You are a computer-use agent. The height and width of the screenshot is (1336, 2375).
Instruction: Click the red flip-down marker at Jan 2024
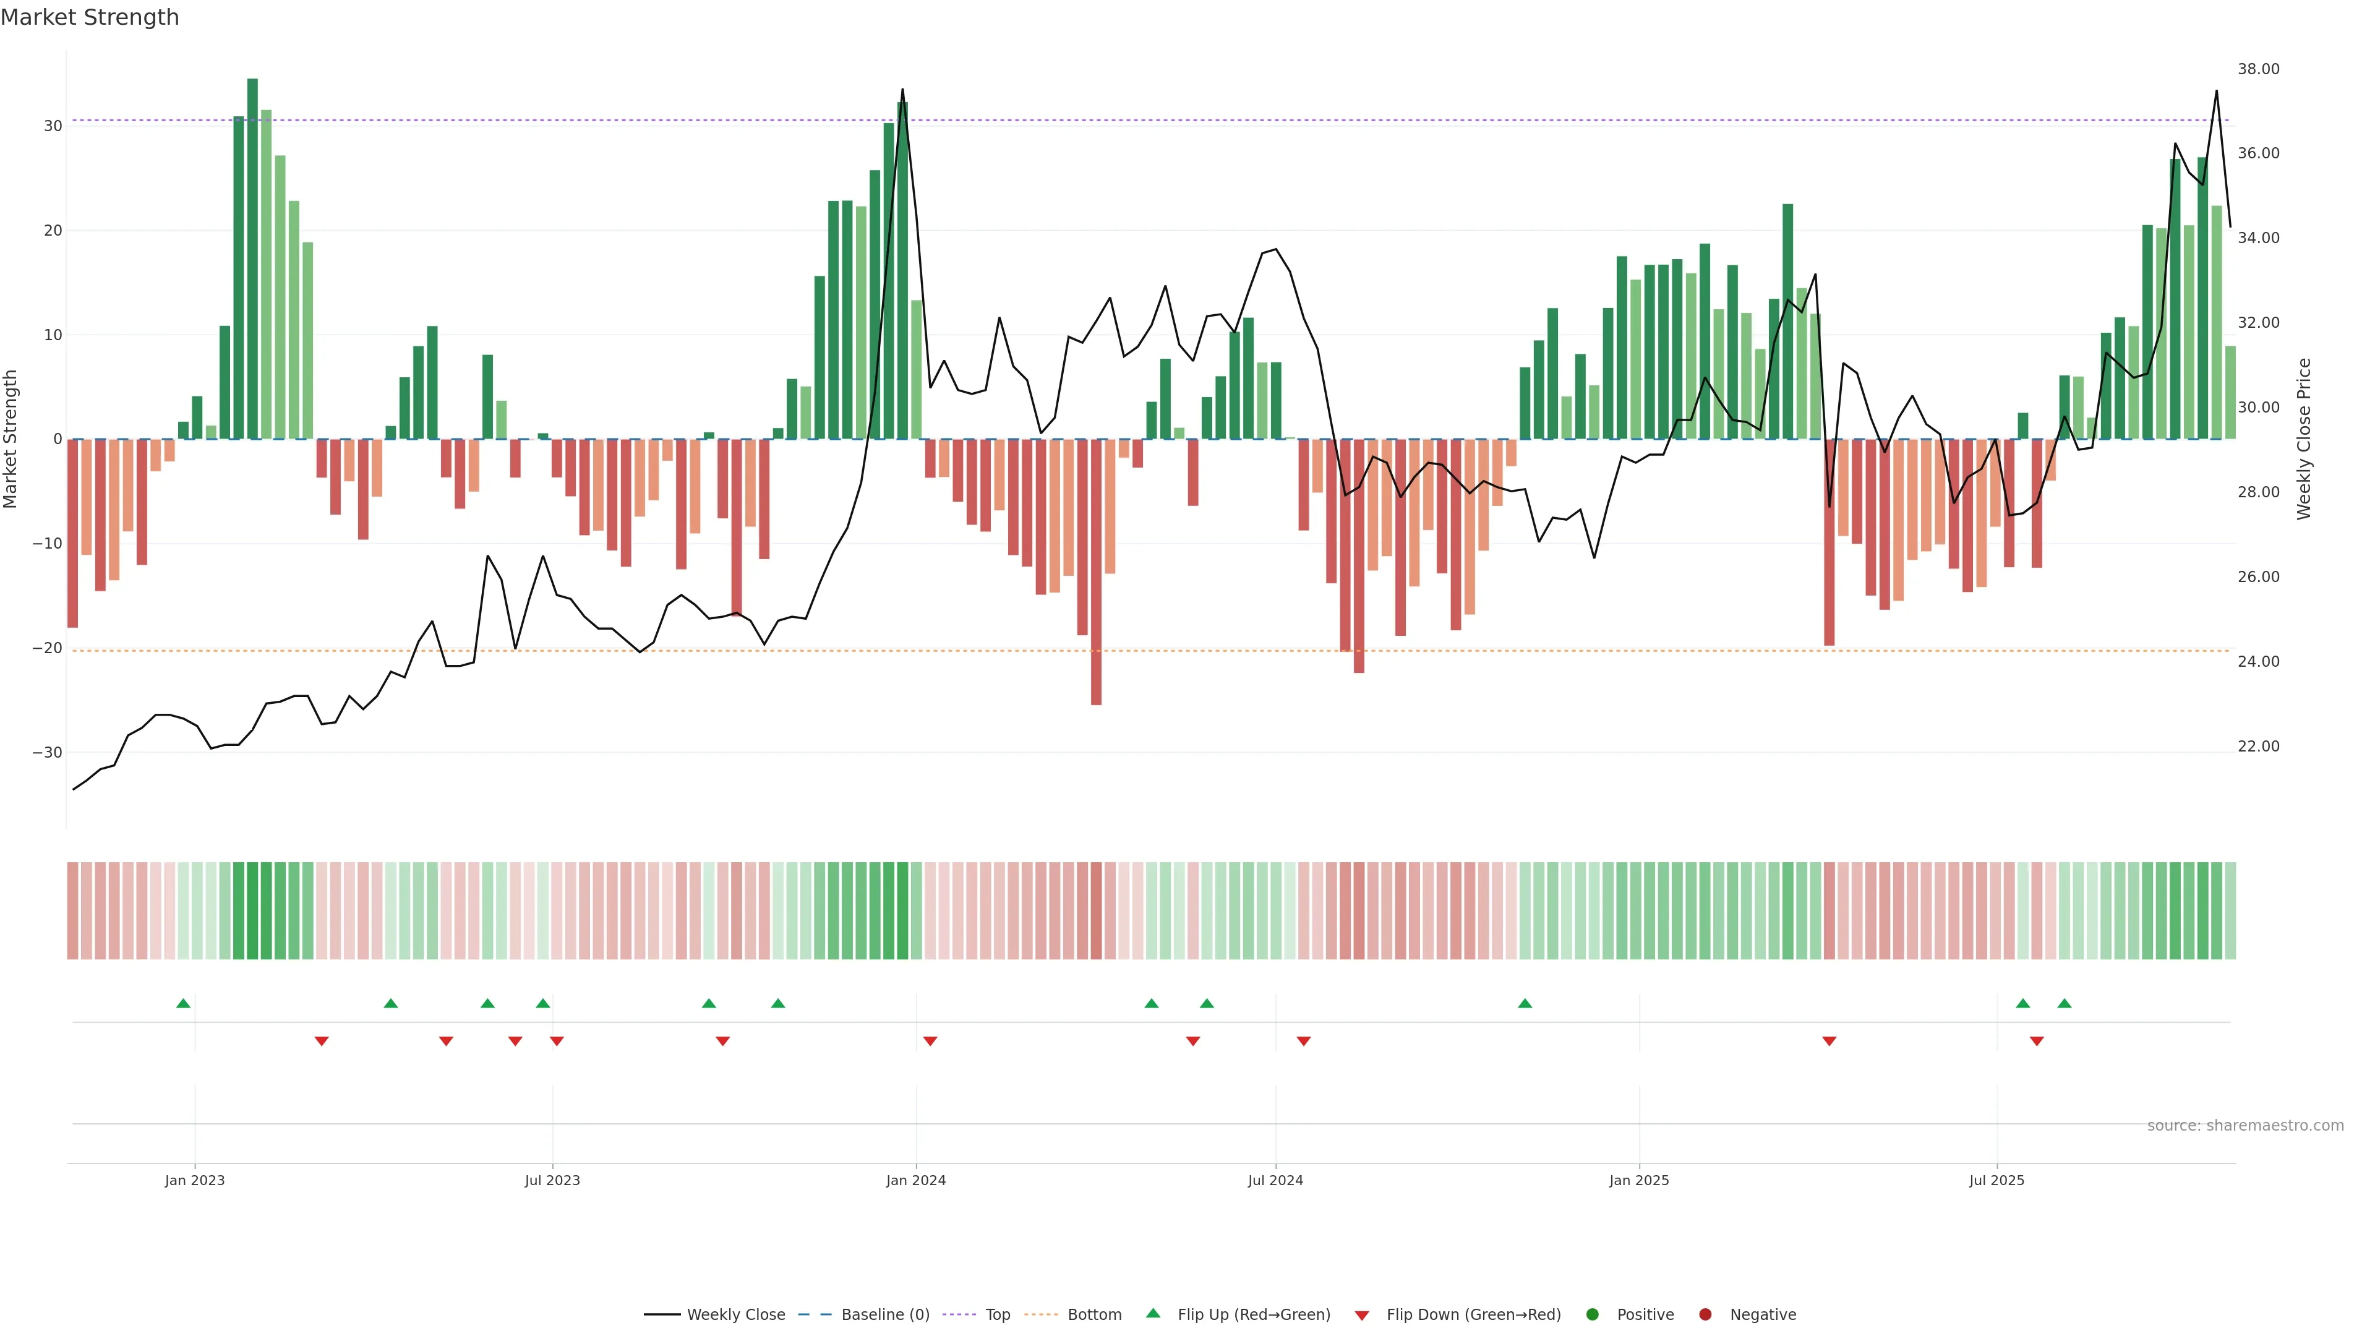click(930, 1041)
